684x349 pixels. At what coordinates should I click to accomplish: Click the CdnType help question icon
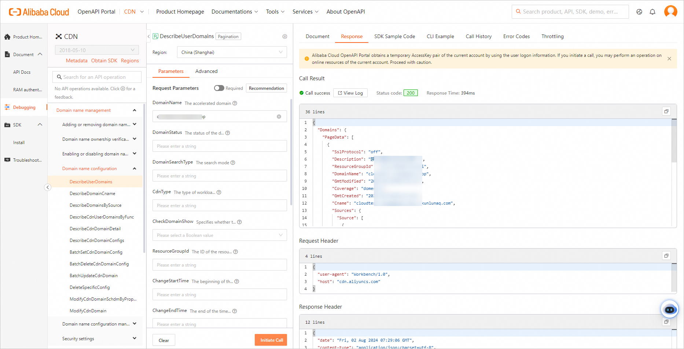219,192
